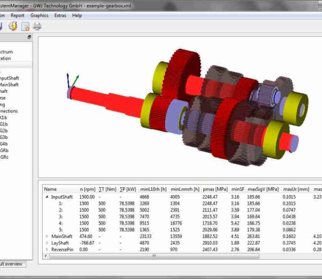322x279 pixels.
Task: Select MainShaft in the sidebar tree
Action: click(9, 85)
